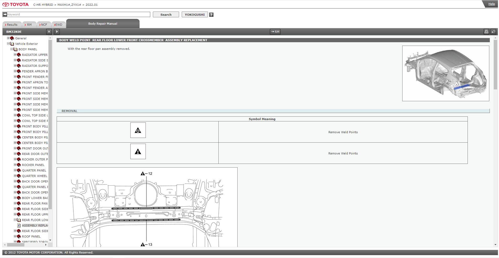
Task: Close the BM32K0E sidebar panel
Action: [x=49, y=32]
